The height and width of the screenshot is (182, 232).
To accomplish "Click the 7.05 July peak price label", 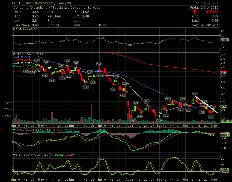I will tap(99, 64).
